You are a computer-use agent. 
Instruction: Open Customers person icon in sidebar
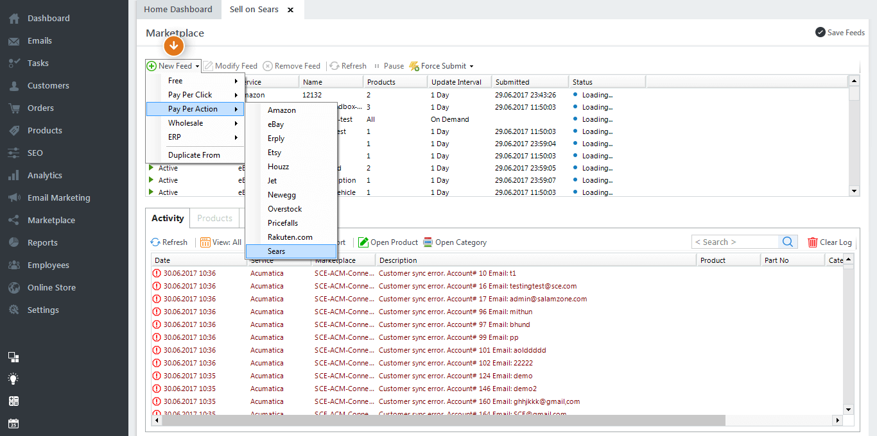[13, 86]
